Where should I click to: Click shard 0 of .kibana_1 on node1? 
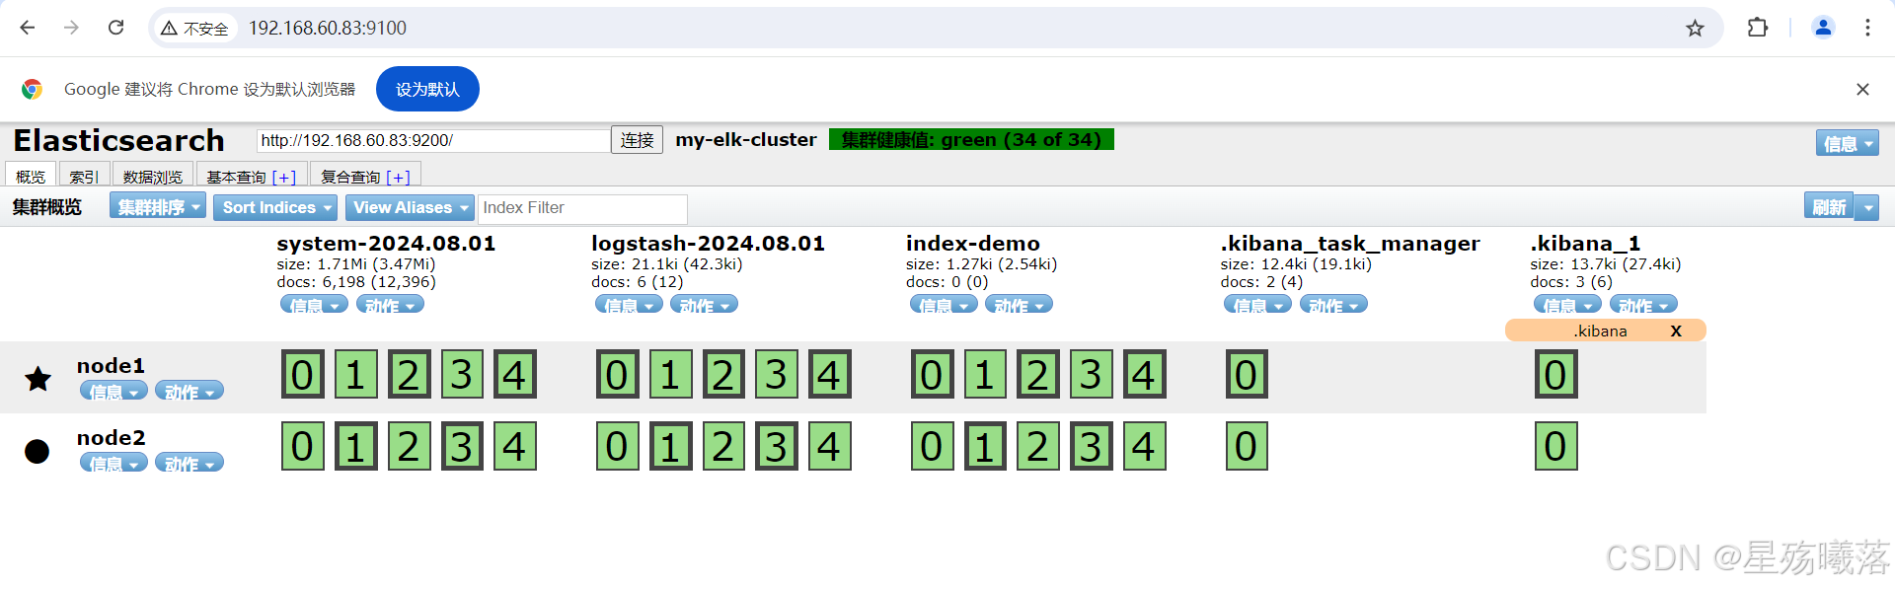point(1556,374)
